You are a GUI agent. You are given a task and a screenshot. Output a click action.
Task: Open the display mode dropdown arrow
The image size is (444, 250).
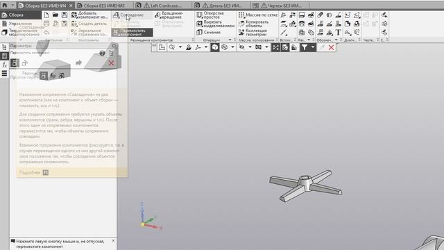pos(232,47)
